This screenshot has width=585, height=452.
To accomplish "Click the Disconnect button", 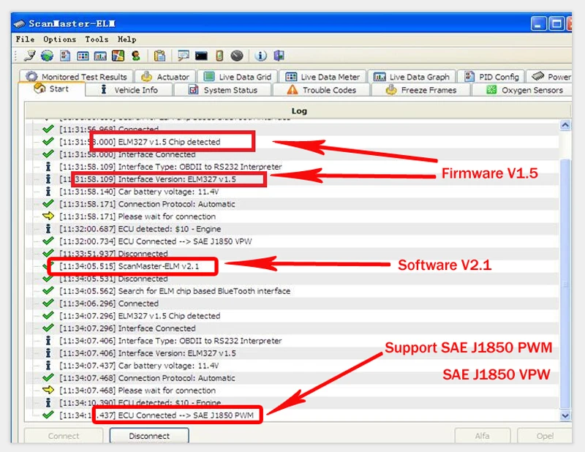I will click(x=149, y=436).
